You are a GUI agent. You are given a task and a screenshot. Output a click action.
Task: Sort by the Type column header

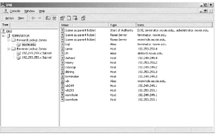pos(122,25)
